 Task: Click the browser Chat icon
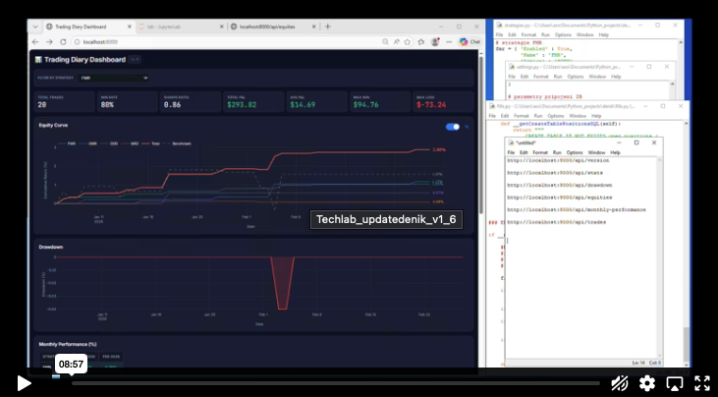click(468, 42)
